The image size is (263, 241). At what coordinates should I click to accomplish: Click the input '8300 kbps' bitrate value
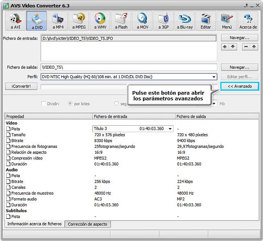point(103,141)
